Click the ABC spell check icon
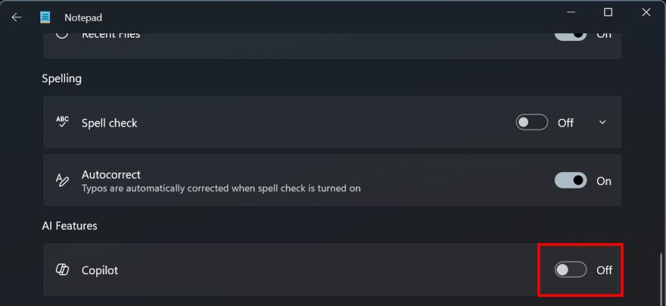This screenshot has width=666, height=306. 62,121
